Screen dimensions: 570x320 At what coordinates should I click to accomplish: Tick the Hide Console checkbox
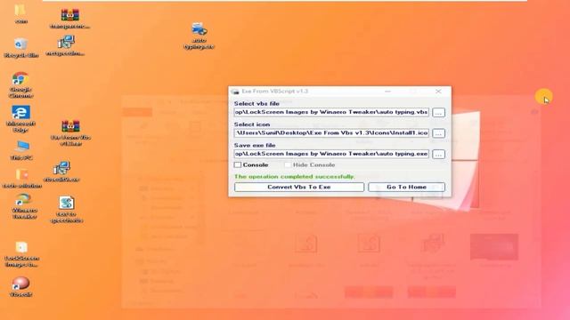[288, 164]
